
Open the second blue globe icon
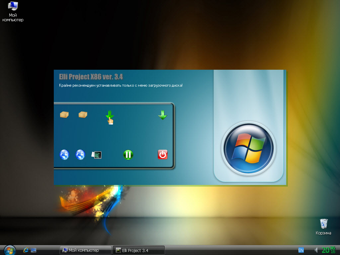point(80,155)
